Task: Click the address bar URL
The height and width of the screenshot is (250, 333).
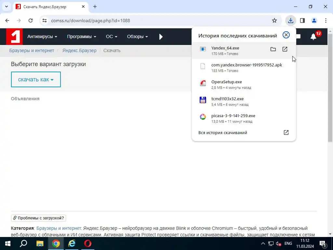Action: [90, 21]
